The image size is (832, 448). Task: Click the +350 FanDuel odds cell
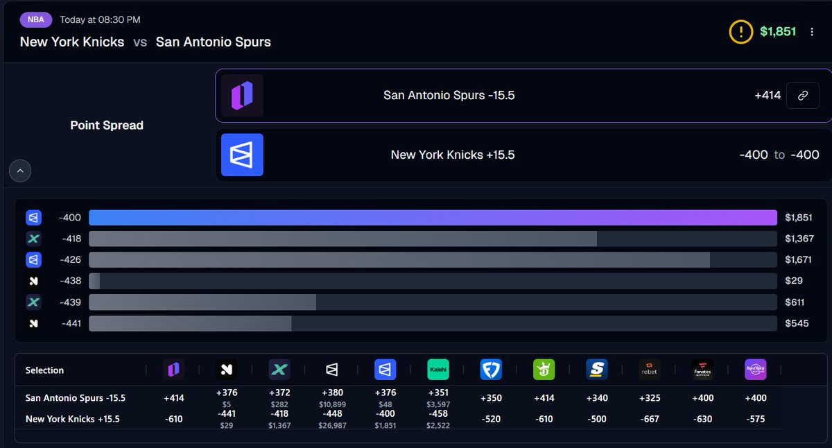coord(491,399)
